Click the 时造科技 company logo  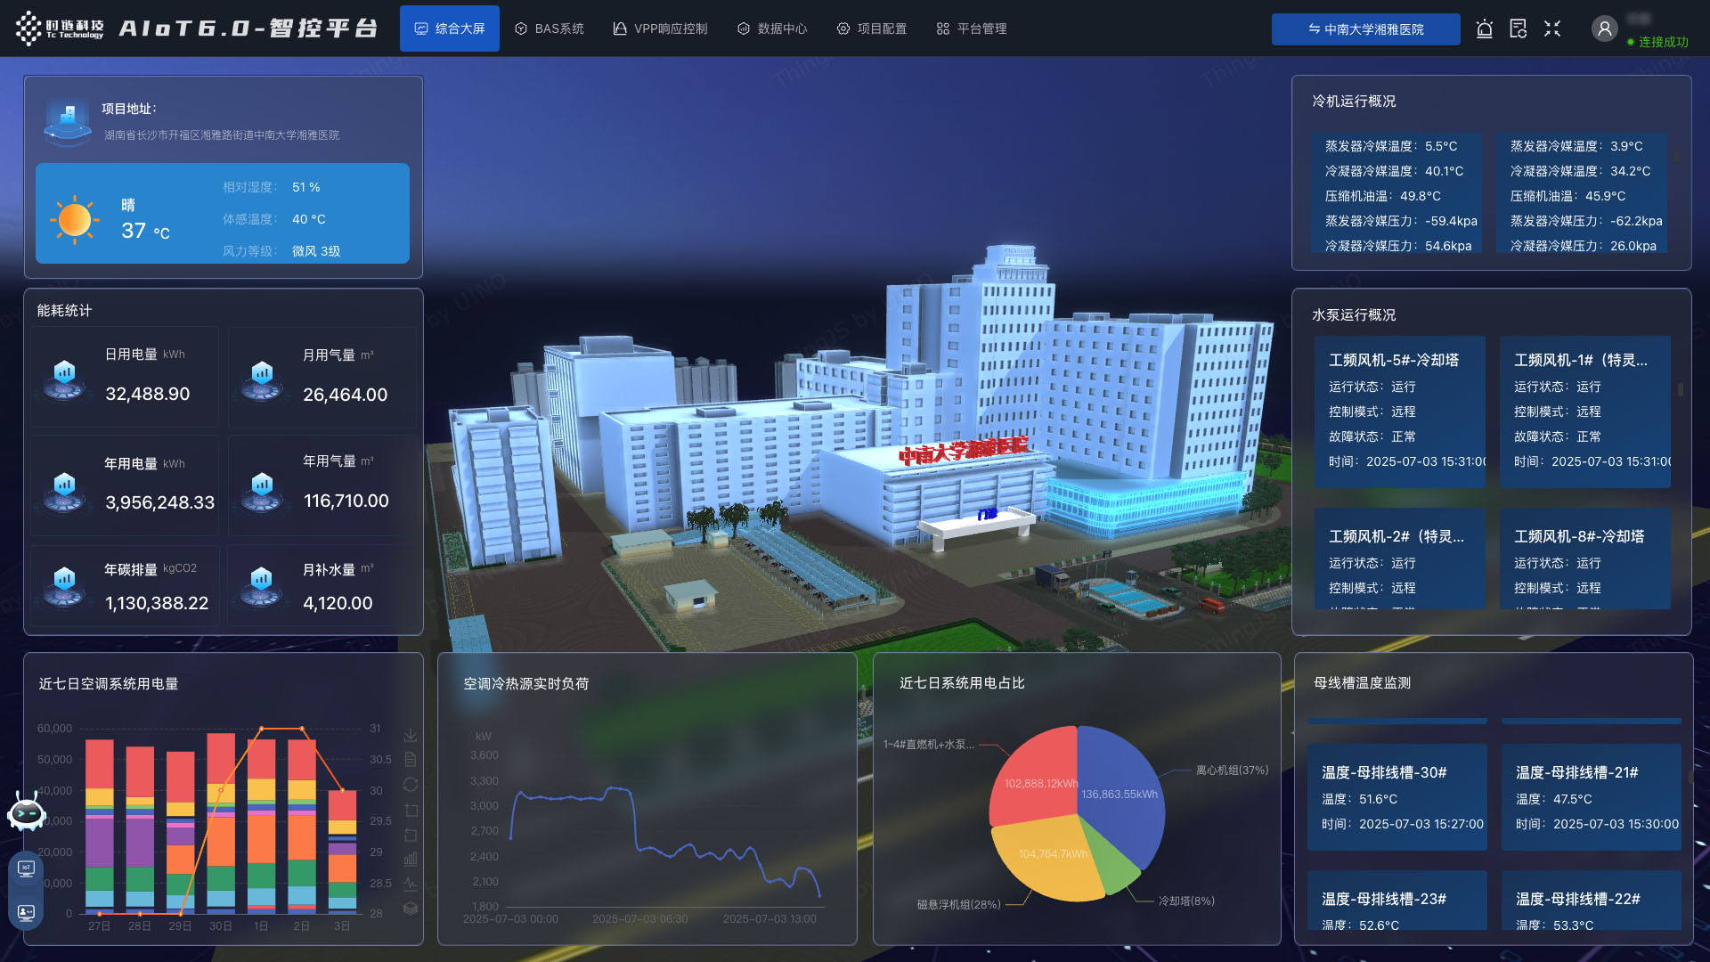click(60, 29)
